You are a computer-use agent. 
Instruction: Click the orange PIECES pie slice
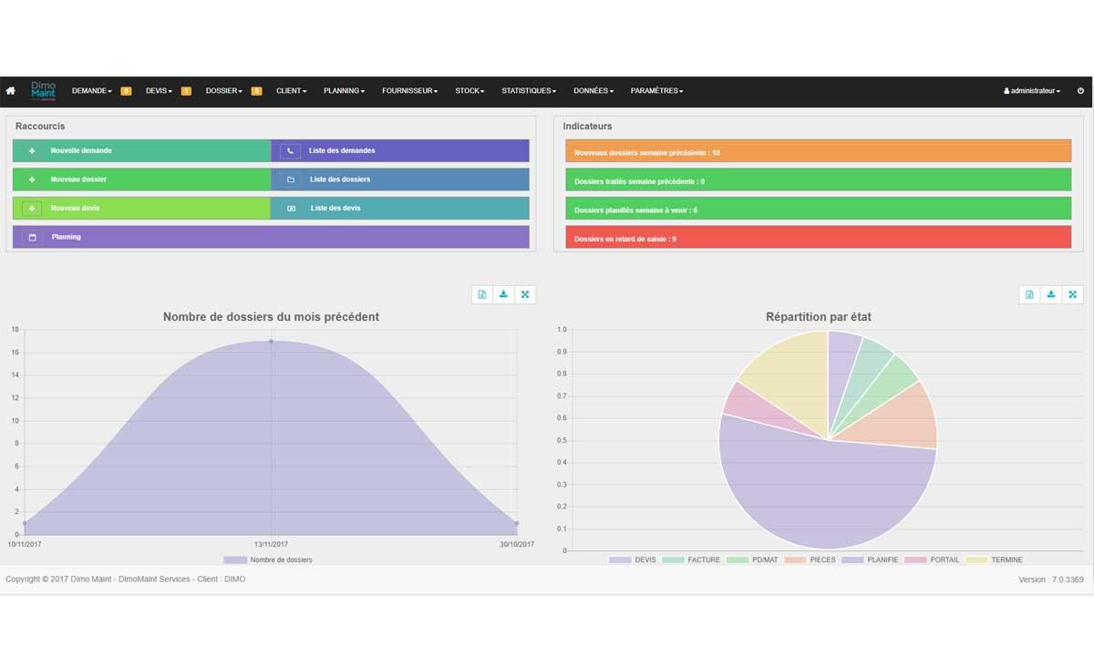coord(898,417)
